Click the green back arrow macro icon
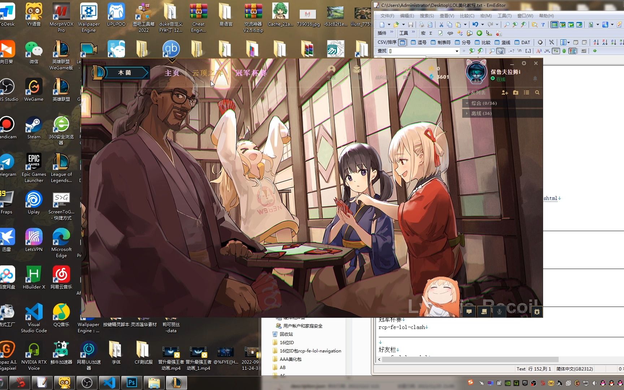The width and height of the screenshot is (624, 390). (479, 33)
